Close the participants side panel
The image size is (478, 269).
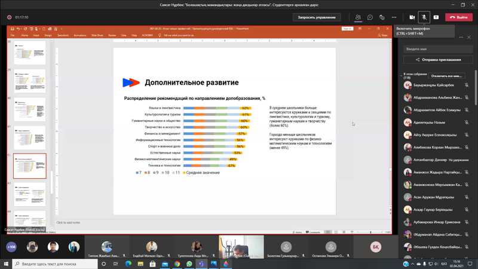(x=469, y=37)
